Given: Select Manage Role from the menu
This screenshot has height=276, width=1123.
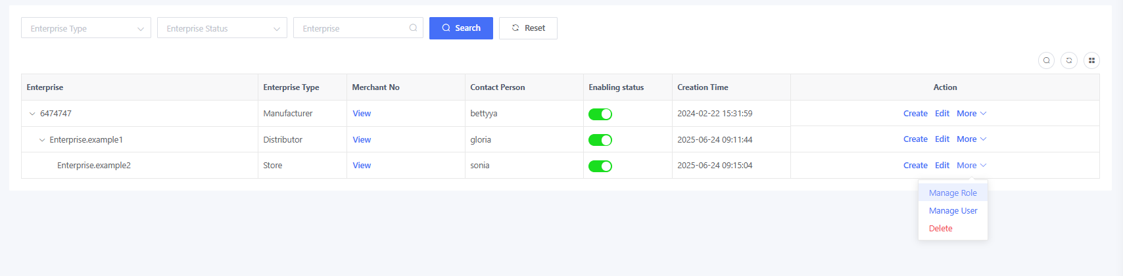Looking at the screenshot, I should pyautogui.click(x=952, y=193).
